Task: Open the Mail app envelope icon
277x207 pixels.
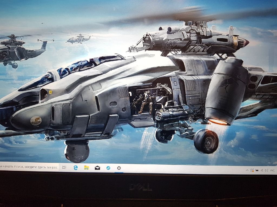Action: [97, 168]
